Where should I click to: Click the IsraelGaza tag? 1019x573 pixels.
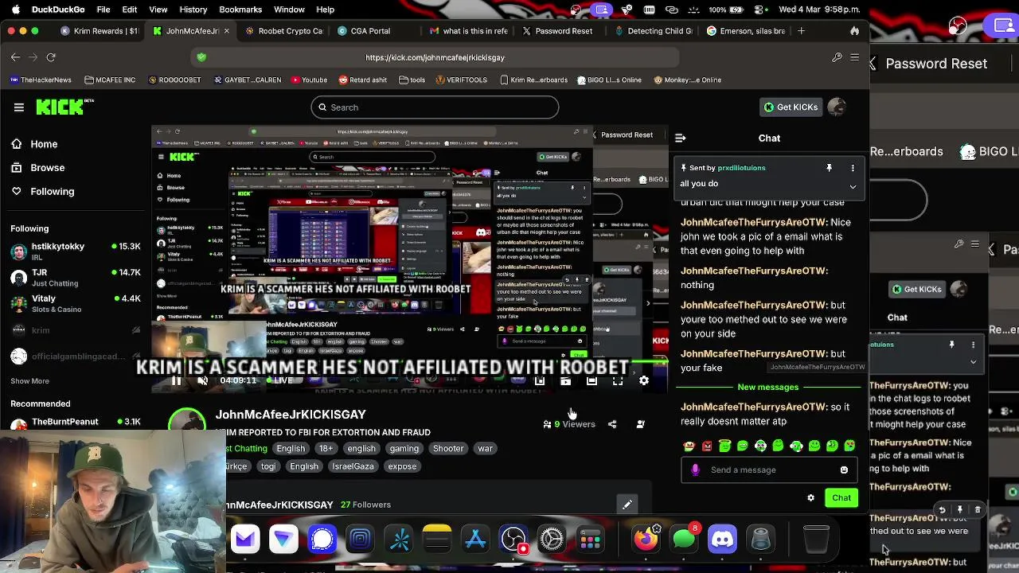353,466
